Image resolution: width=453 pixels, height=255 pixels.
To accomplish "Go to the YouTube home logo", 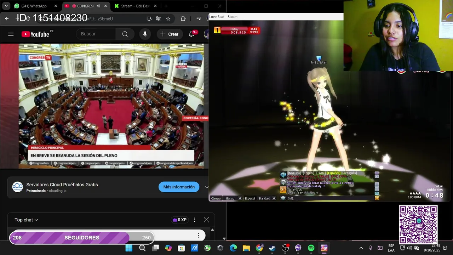I will click(35, 34).
